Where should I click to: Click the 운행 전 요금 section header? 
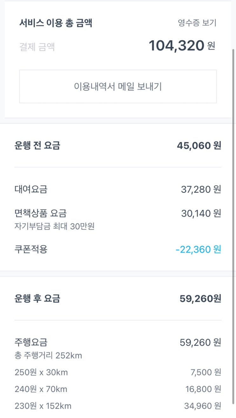tap(37, 145)
